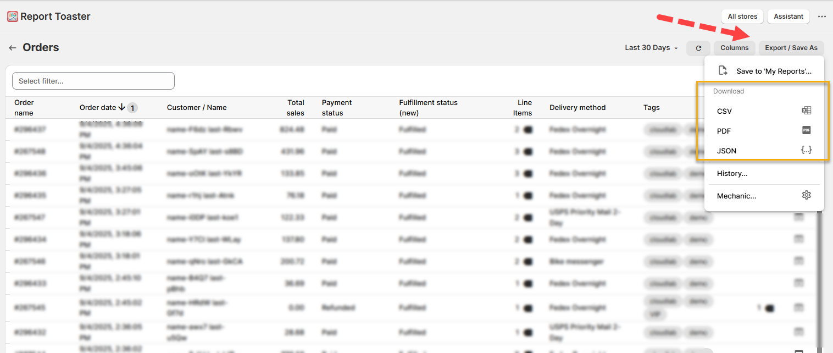Click the JSON curly braces icon
Viewport: 833px width, 353px height.
click(806, 150)
